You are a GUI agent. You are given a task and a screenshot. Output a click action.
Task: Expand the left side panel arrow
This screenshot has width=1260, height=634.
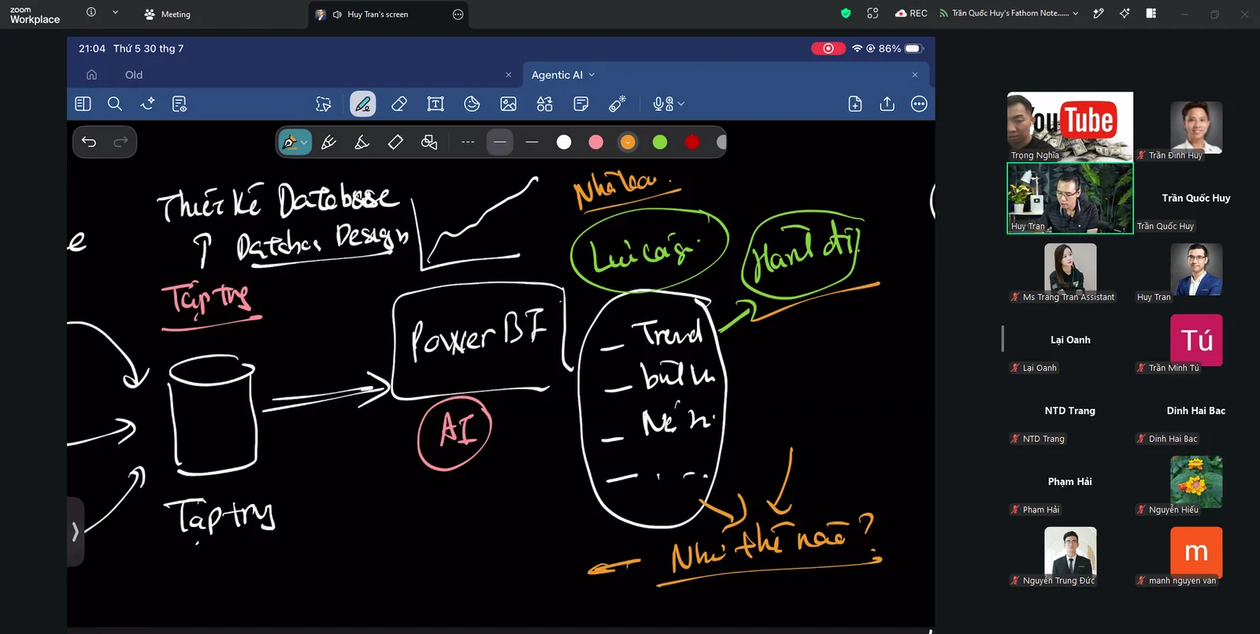[76, 532]
